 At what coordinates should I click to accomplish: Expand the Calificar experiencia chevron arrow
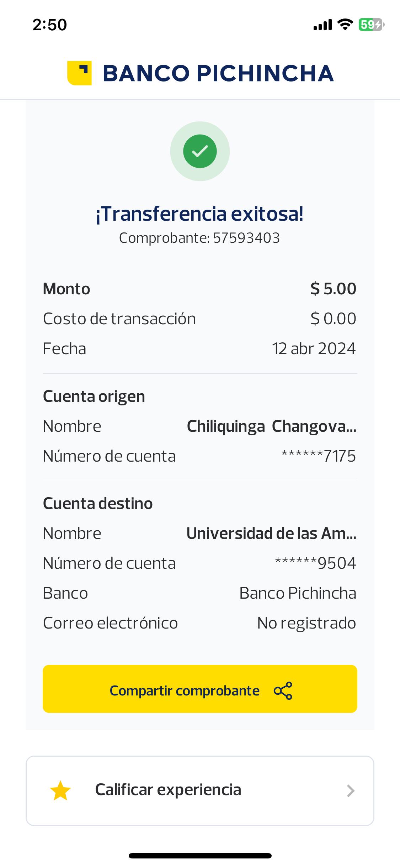coord(351,791)
